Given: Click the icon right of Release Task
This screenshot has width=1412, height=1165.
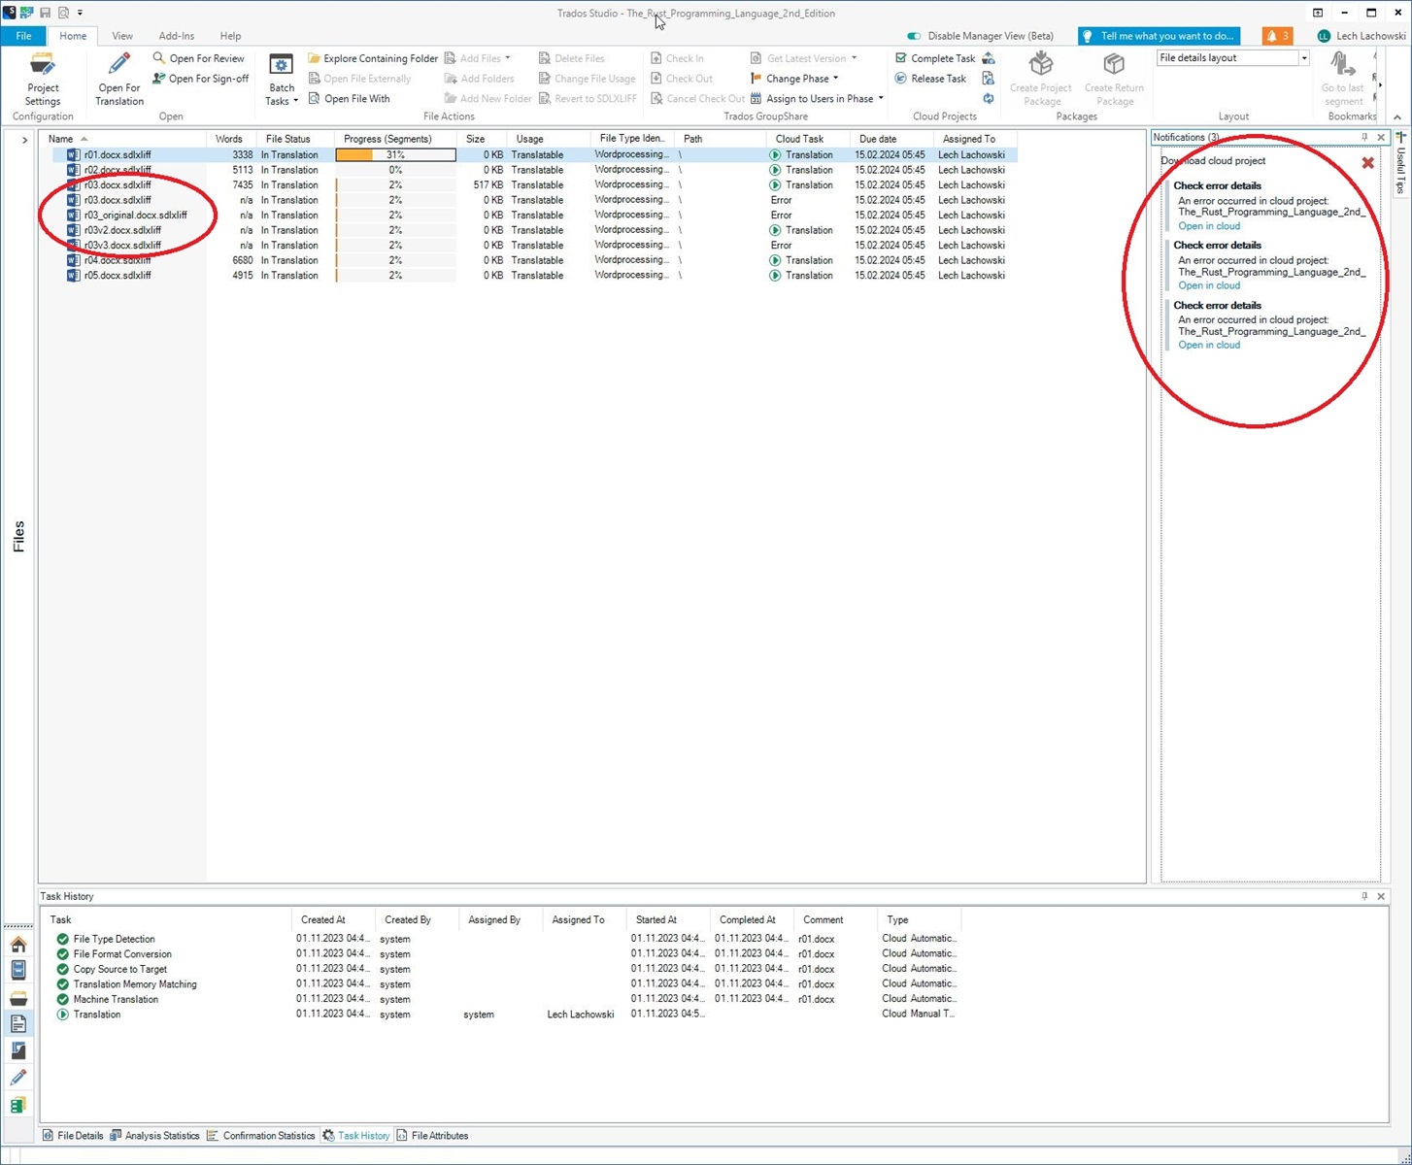Looking at the screenshot, I should [x=989, y=79].
